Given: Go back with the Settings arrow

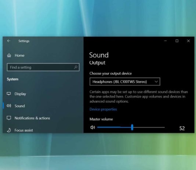Looking at the screenshot, I should [9, 41].
